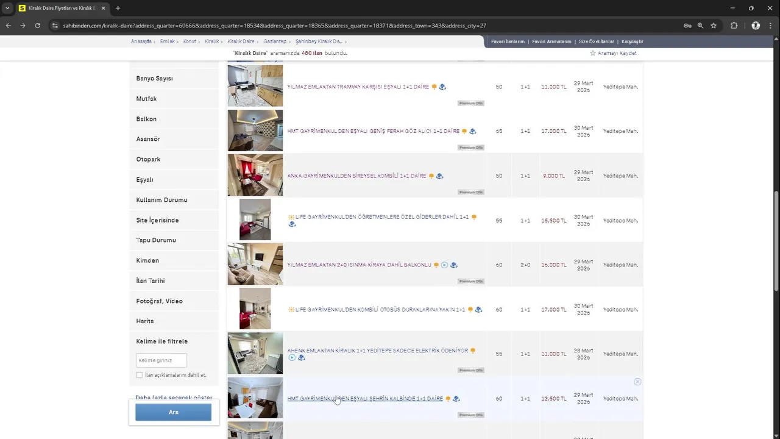
Task: Go to Gaziantep breadcrumb
Action: (275, 41)
